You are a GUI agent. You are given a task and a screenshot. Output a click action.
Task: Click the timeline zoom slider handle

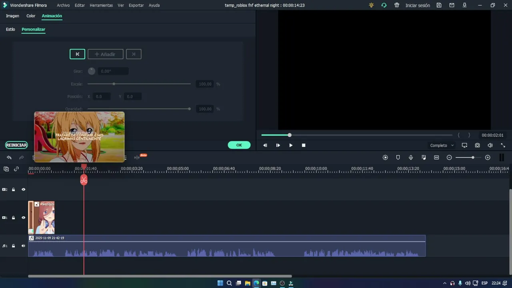click(x=473, y=158)
